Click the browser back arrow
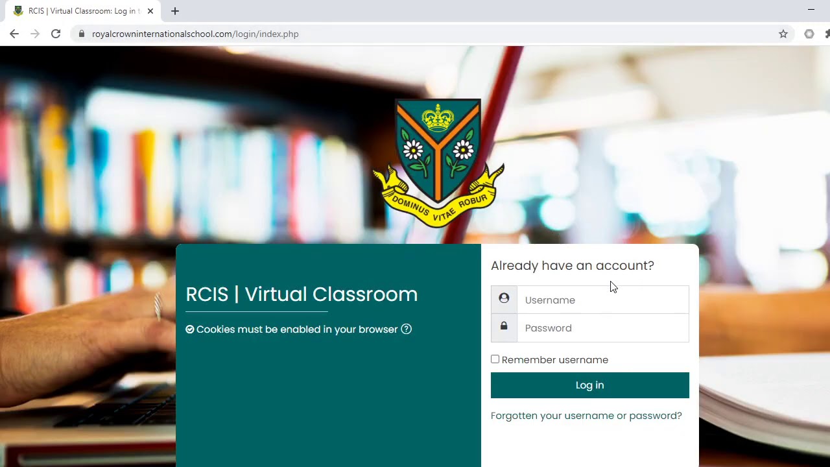Viewport: 830px width, 467px height. [14, 34]
